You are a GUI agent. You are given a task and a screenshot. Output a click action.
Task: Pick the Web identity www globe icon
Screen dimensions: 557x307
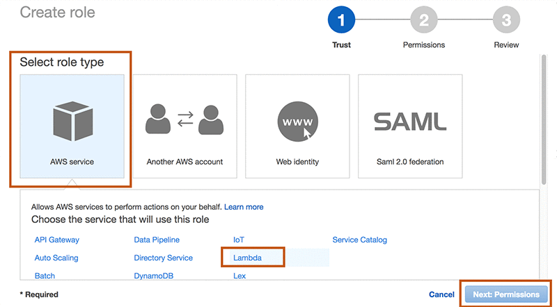[298, 122]
